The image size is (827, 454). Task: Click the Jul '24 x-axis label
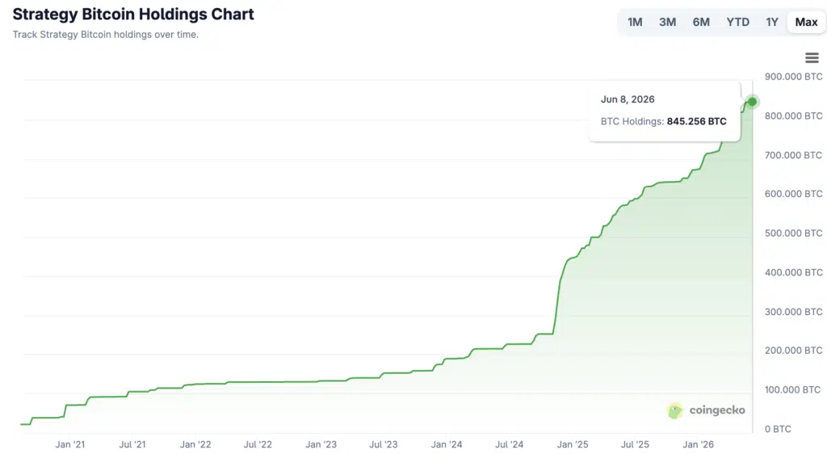(509, 444)
